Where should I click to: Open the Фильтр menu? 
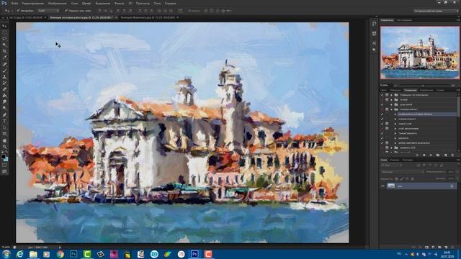[x=119, y=3]
